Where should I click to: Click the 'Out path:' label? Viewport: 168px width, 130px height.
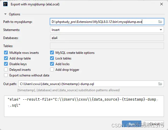point(10,84)
